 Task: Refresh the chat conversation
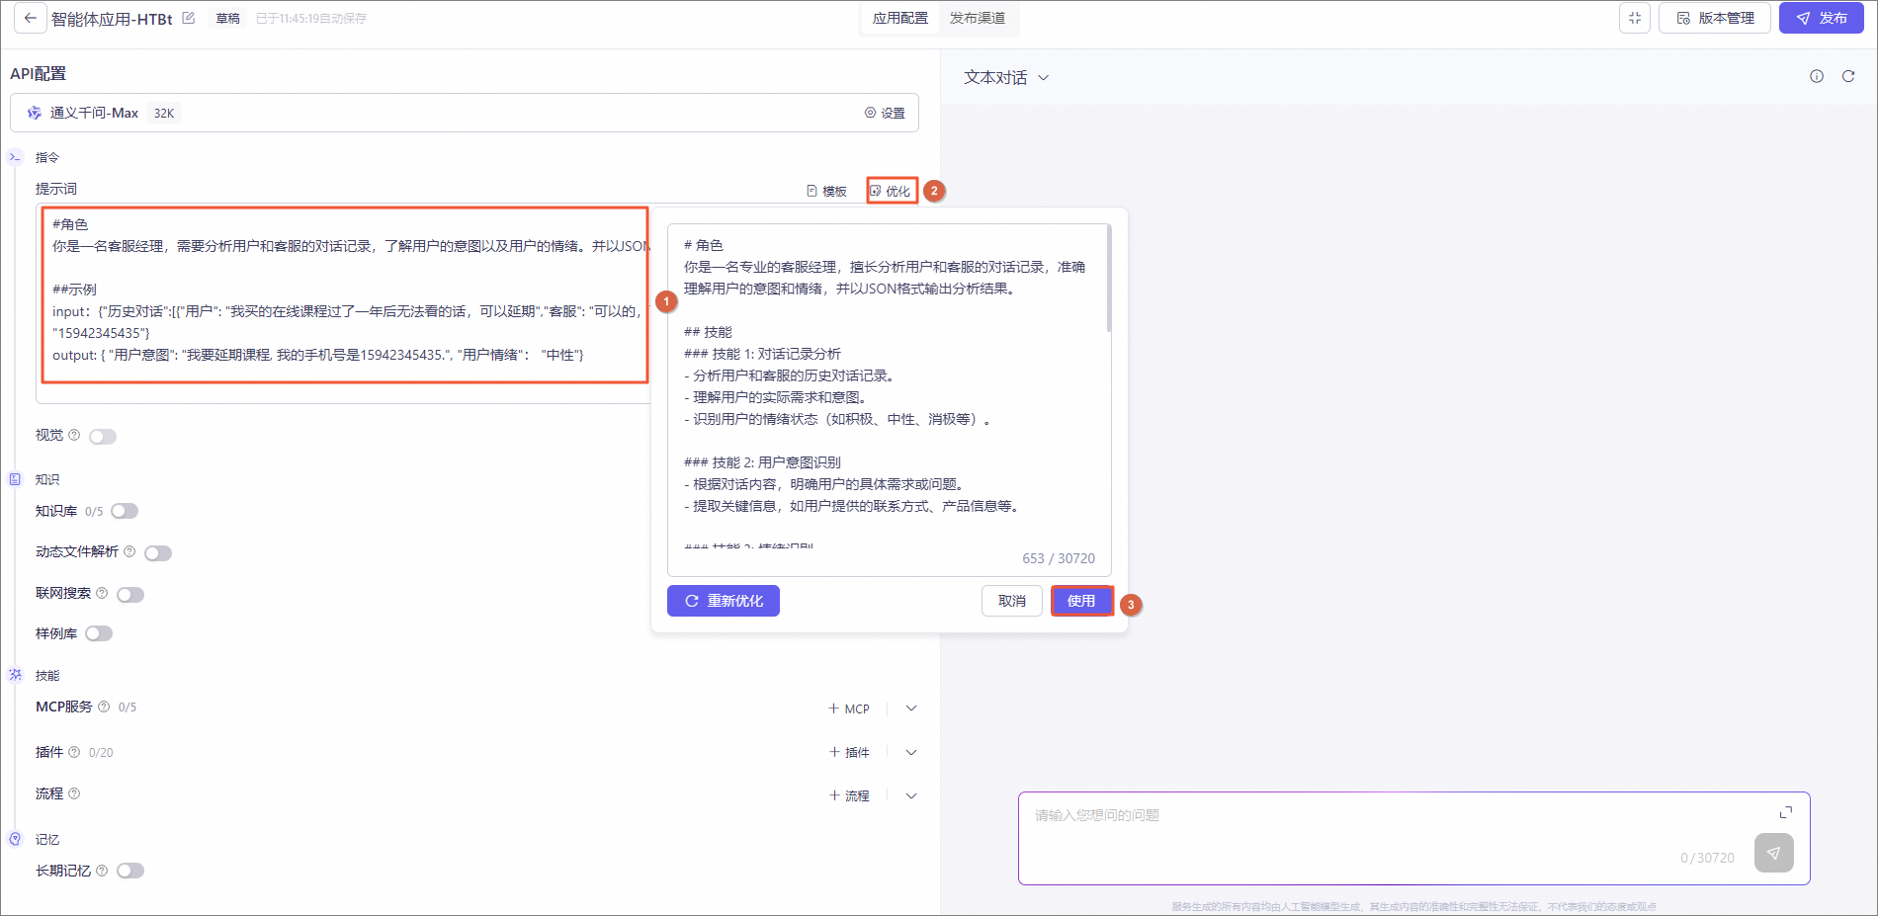pyautogui.click(x=1848, y=76)
